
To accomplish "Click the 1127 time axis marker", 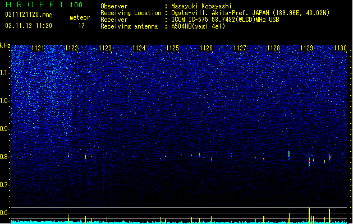I will [240, 48].
